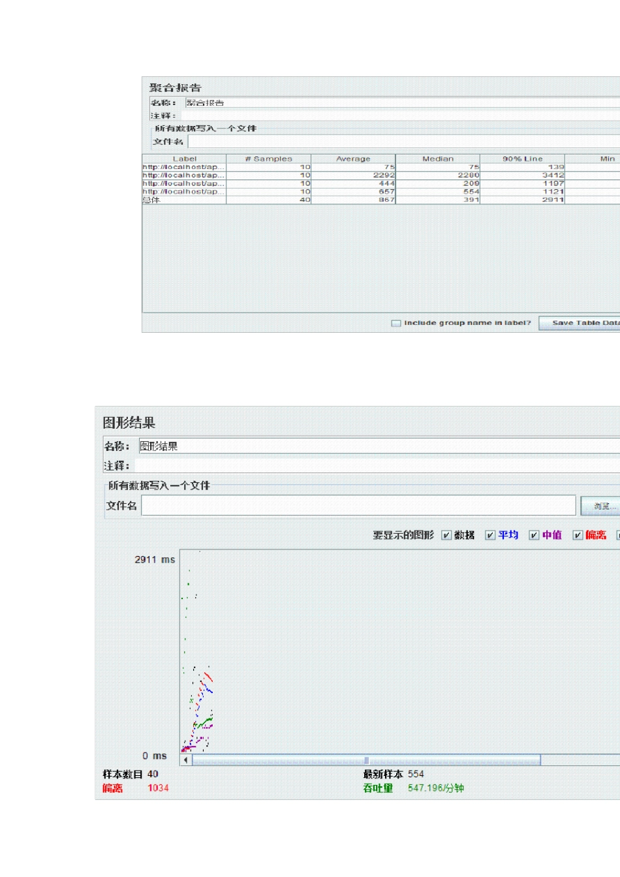Select the row with average 2292
The image size is (620, 877).
point(381,176)
